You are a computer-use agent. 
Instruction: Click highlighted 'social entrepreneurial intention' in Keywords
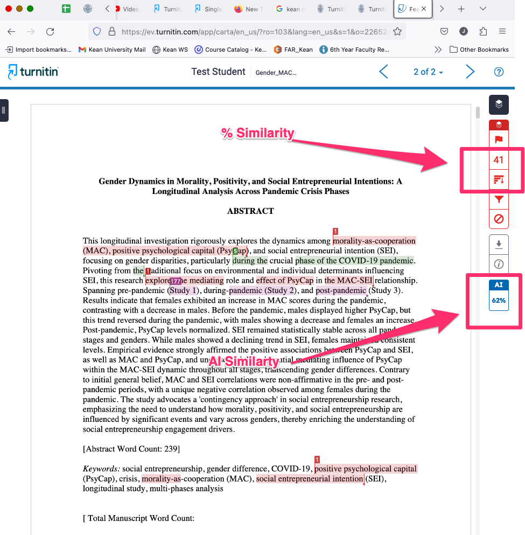310,479
